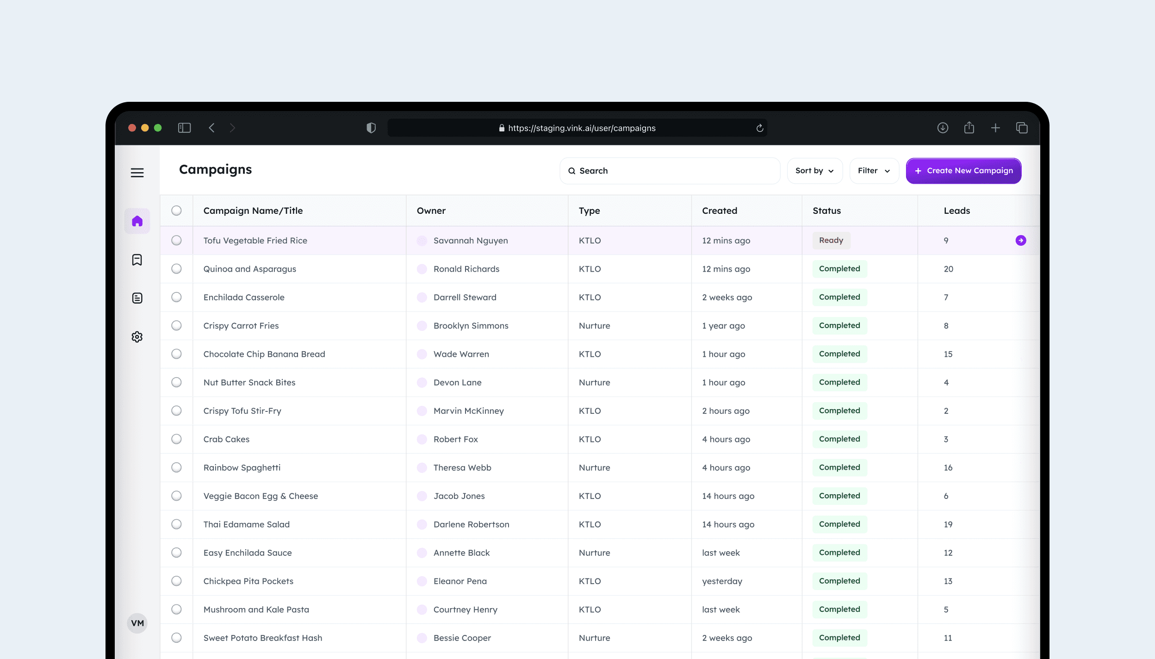Click the Leads column header
The image size is (1155, 659).
(x=956, y=211)
